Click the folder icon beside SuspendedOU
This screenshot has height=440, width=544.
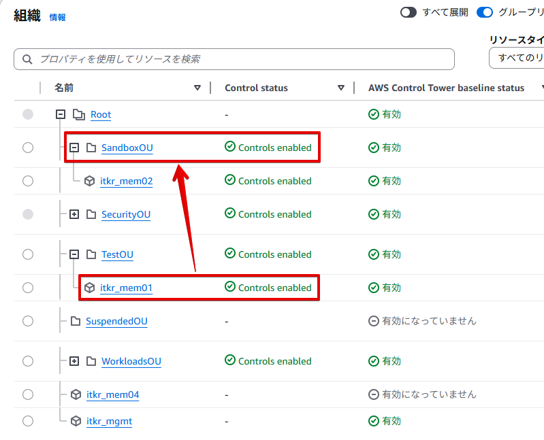75,321
